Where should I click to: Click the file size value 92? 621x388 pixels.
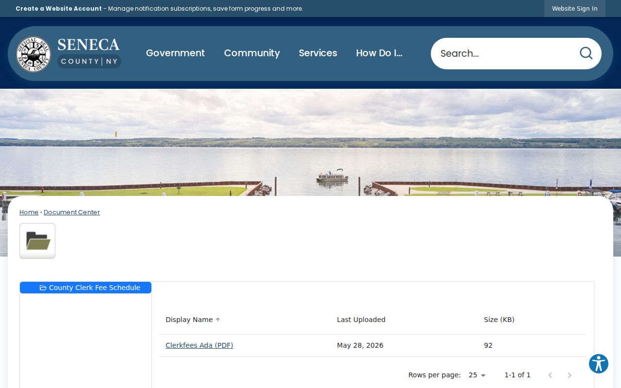pyautogui.click(x=488, y=345)
